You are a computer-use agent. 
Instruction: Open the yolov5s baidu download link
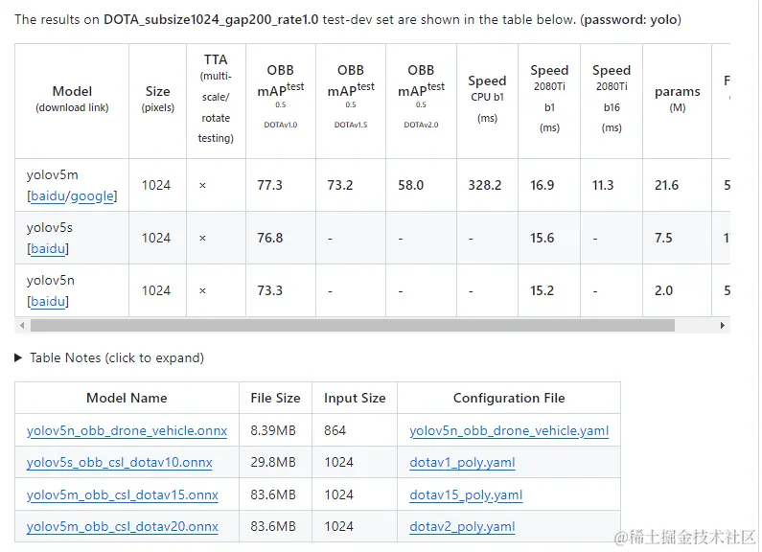48,249
